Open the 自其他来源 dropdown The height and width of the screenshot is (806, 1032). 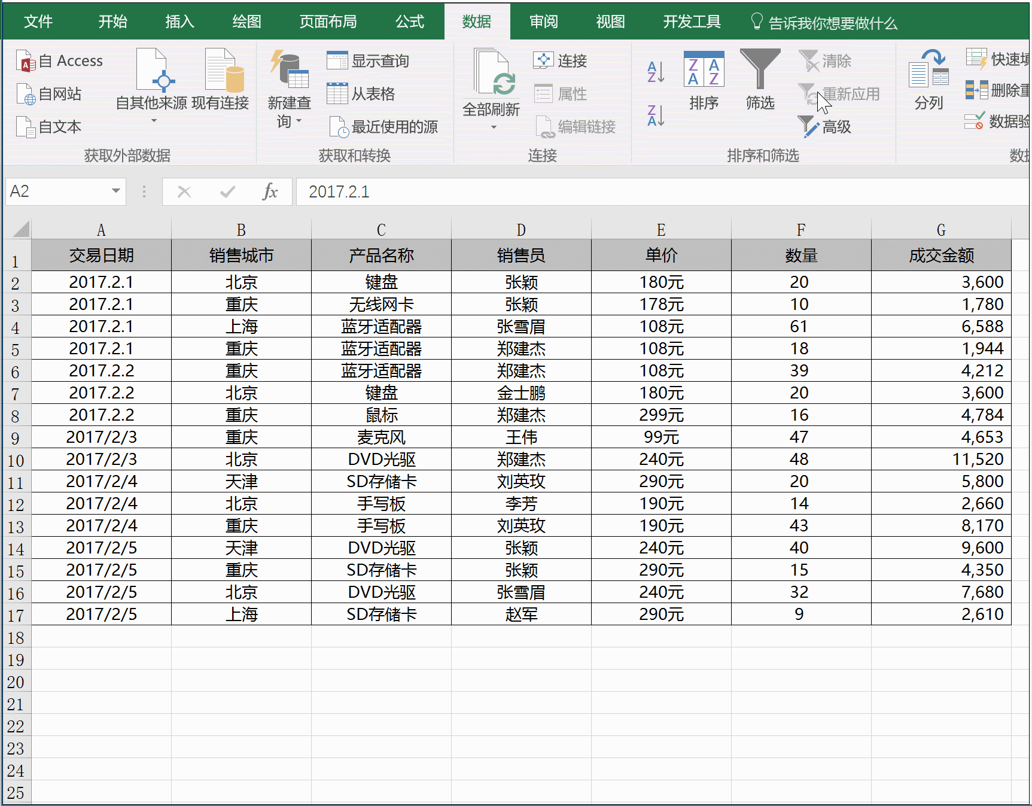click(x=153, y=120)
